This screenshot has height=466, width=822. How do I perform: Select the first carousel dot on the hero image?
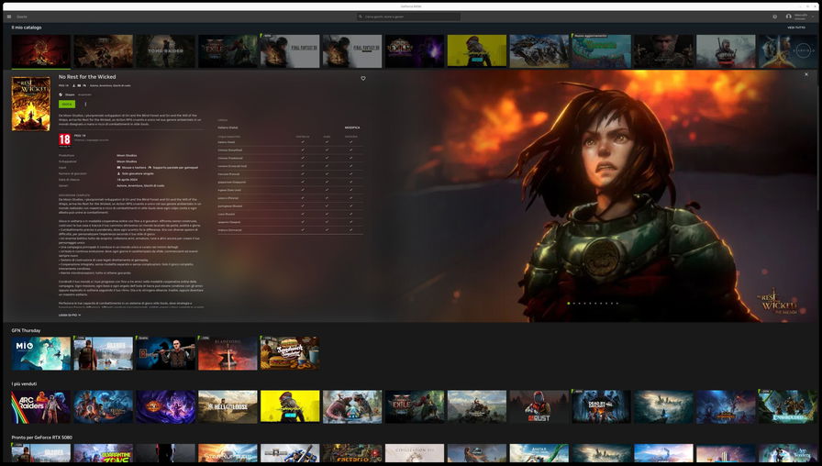[x=569, y=303]
